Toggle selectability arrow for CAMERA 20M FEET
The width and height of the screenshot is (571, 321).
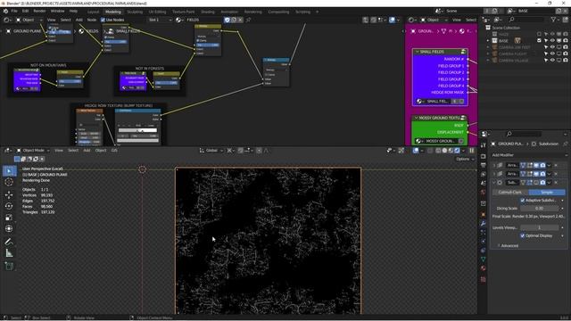click(546, 47)
